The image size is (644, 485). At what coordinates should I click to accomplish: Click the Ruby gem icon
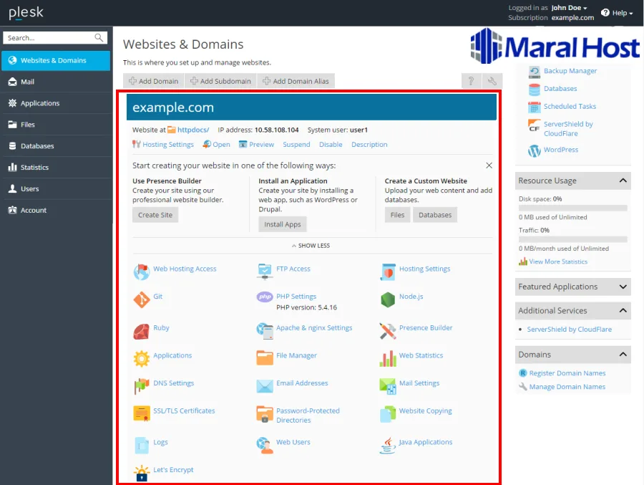point(141,331)
